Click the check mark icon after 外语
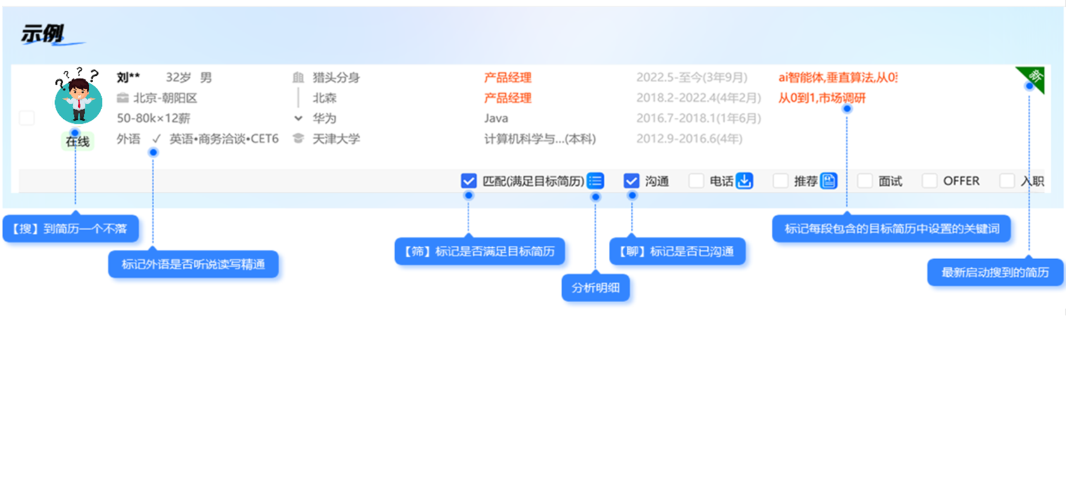This screenshot has height=488, width=1066. 156,138
